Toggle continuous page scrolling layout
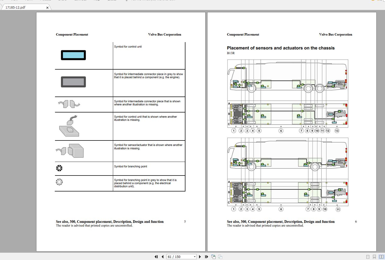This screenshot has height=260, width=385. tap(374, 257)
